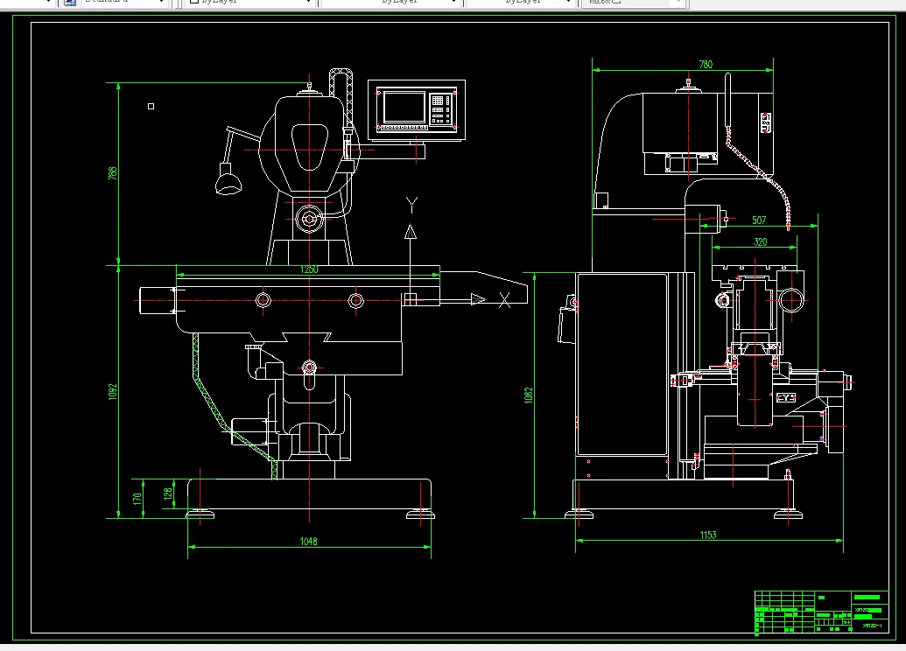Select the work lamp shade in the front view
This screenshot has width=906, height=651.
[x=228, y=185]
